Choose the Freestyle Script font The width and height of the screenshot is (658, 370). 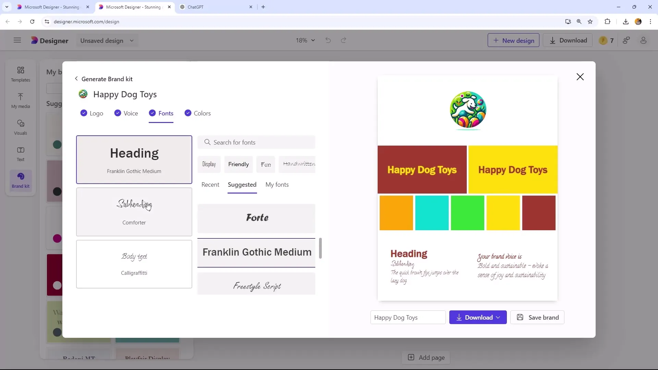click(x=256, y=284)
